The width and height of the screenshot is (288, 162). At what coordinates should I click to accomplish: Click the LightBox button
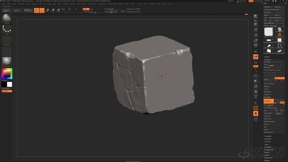tap(17, 10)
